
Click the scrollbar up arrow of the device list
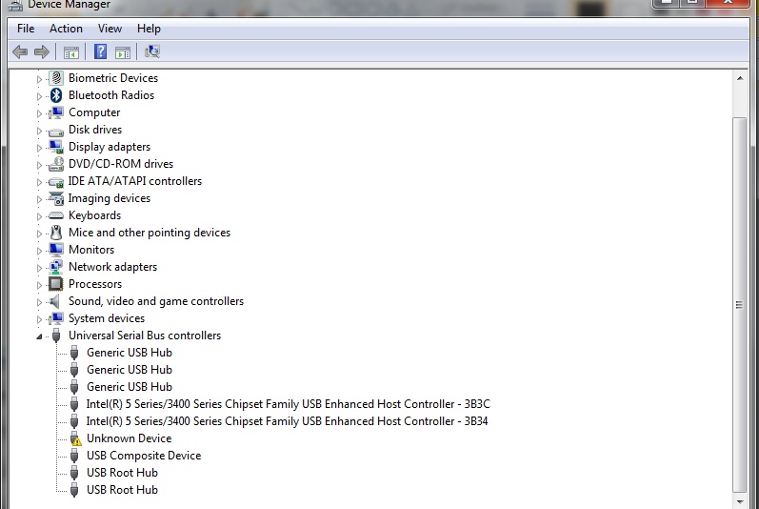tap(740, 78)
